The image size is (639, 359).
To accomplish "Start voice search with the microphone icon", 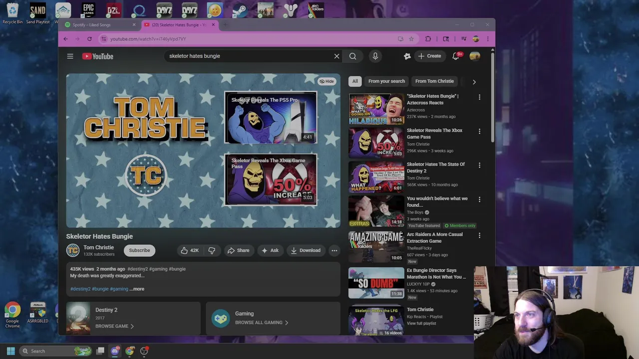I will [x=375, y=56].
